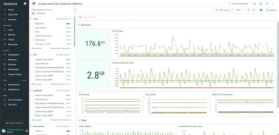Collapse the Heap section
The width and height of the screenshot is (279, 135).
pos(79,120)
